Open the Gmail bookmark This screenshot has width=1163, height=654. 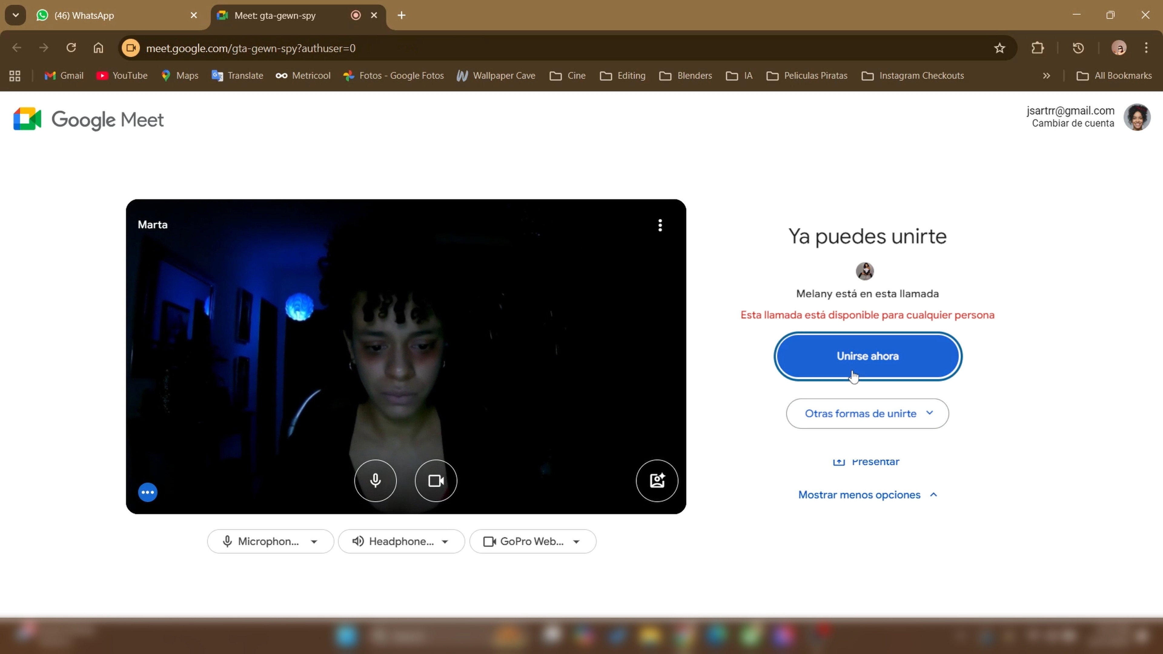(64, 75)
